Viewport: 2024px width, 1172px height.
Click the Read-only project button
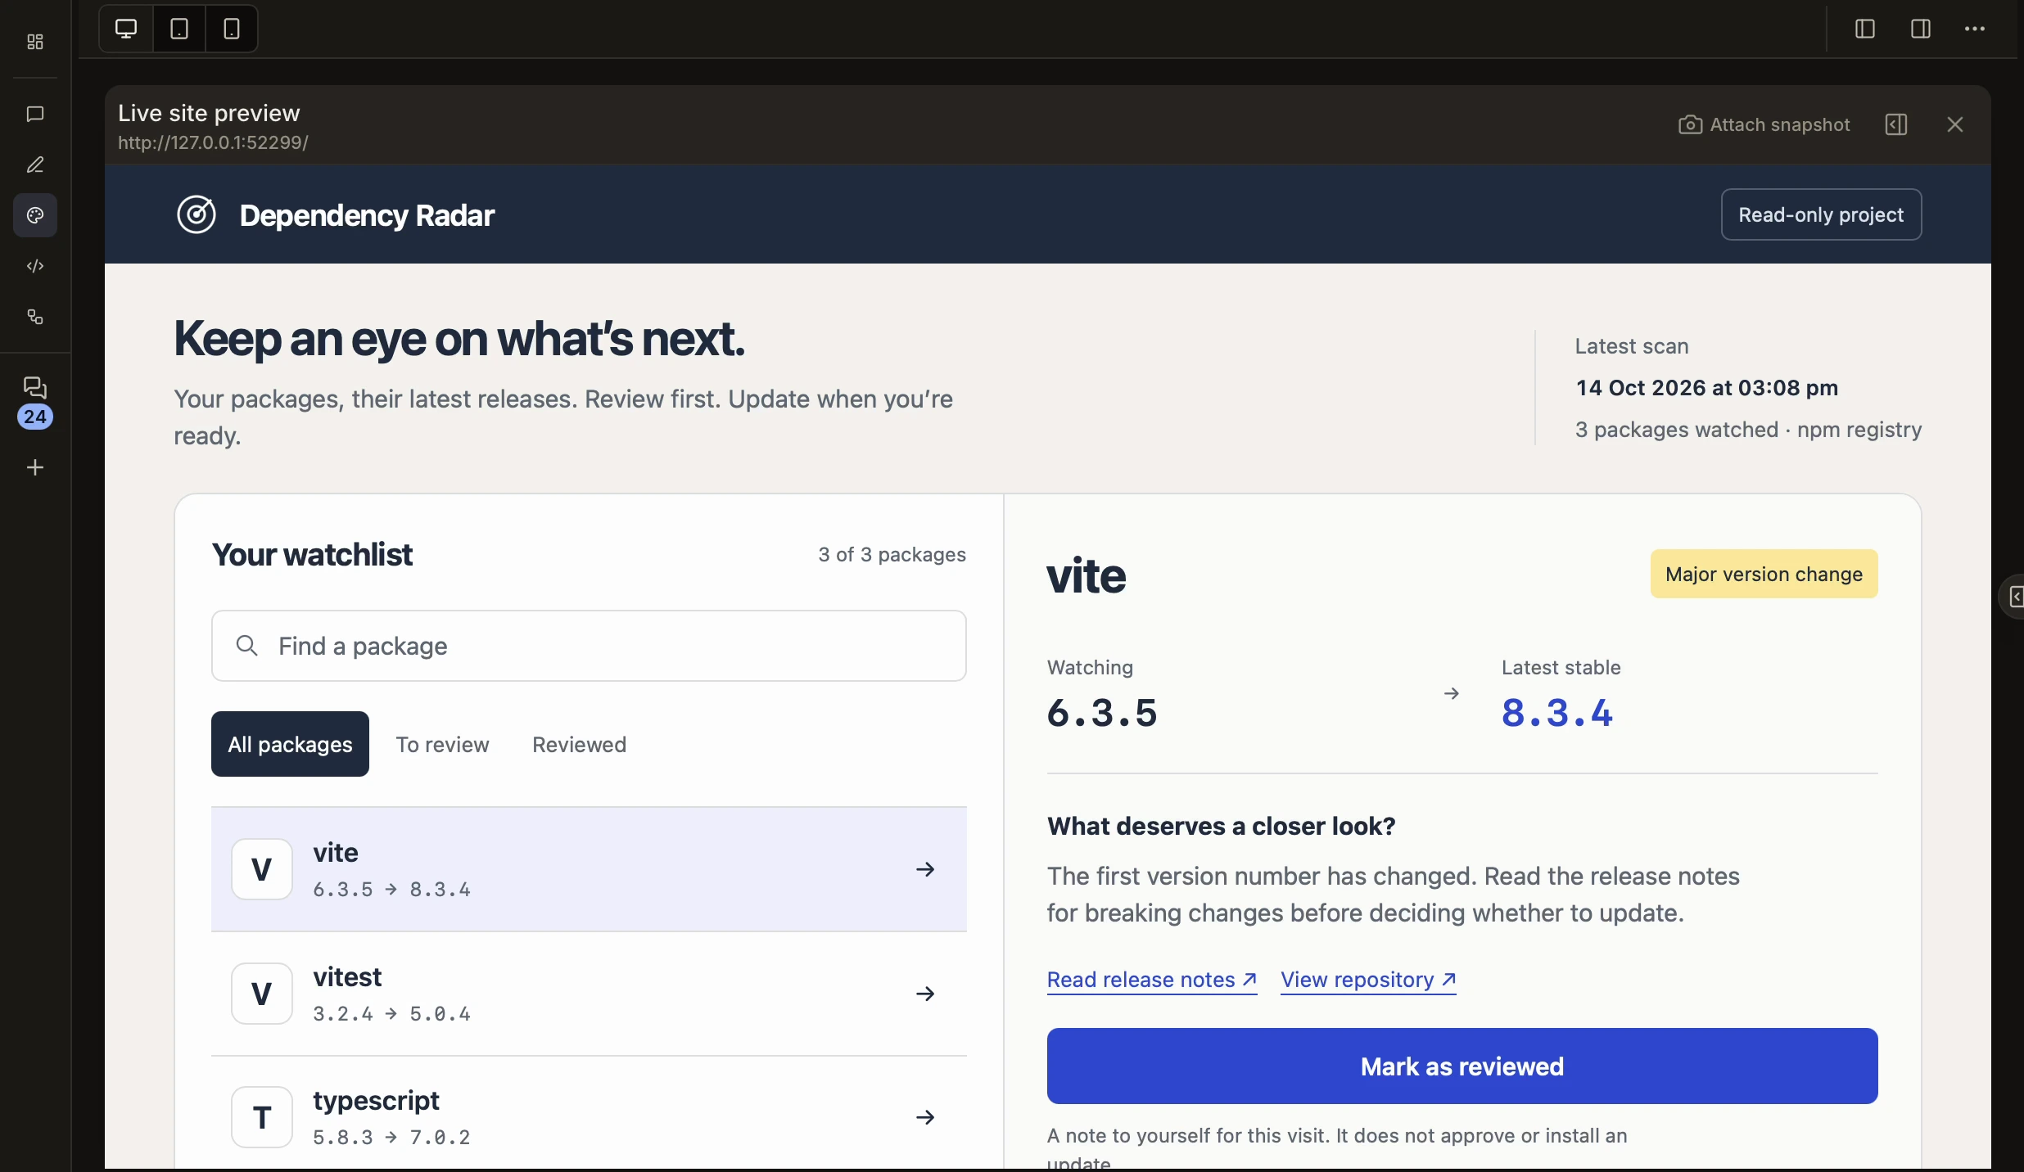click(1822, 214)
